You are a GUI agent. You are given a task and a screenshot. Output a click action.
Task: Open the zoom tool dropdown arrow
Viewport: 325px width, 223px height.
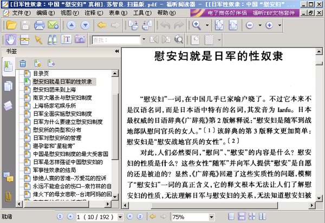[207, 25]
